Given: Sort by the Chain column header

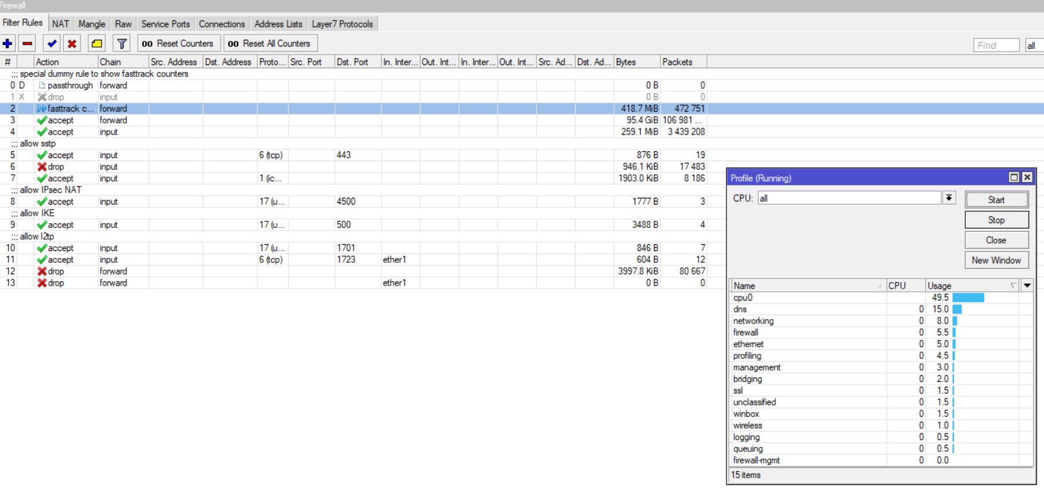Looking at the screenshot, I should [x=123, y=62].
